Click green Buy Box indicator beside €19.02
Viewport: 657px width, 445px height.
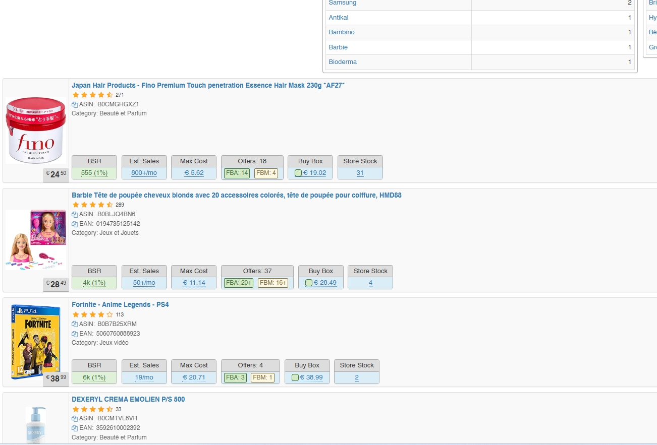(x=298, y=173)
